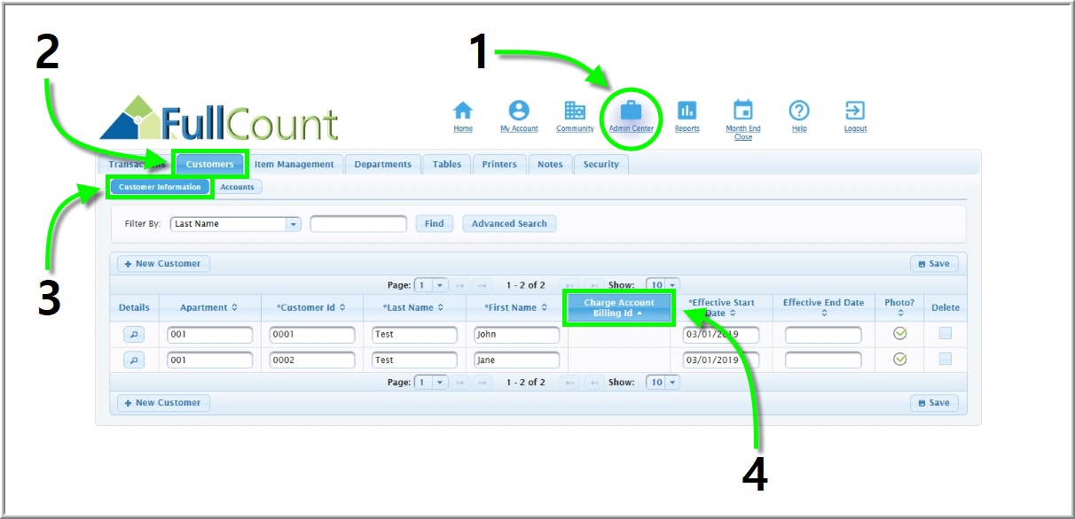Open Month End Close calendar icon

[742, 111]
